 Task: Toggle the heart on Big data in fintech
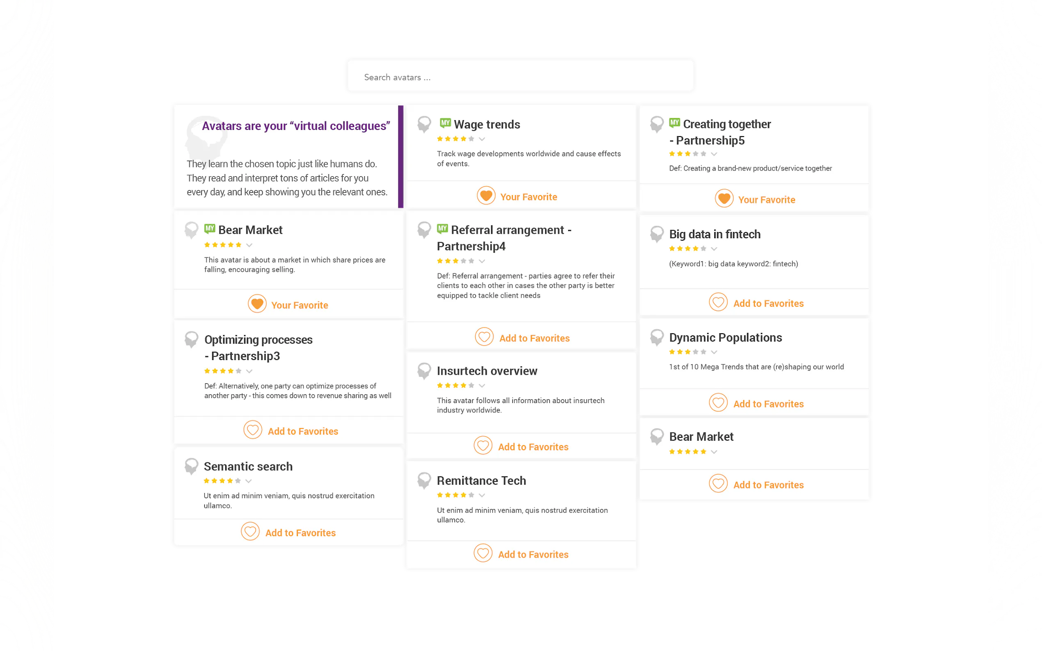coord(718,302)
